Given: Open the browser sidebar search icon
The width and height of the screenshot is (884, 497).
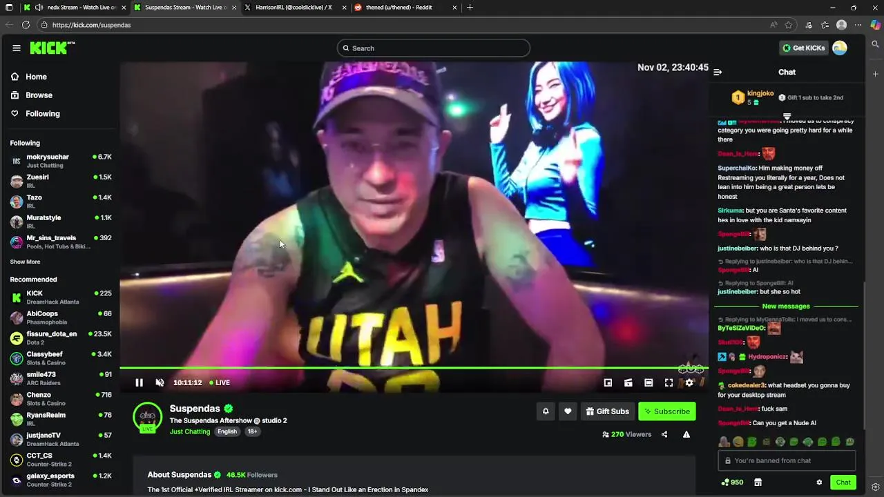Looking at the screenshot, I should [x=875, y=43].
